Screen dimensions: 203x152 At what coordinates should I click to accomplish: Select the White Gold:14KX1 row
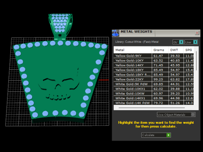click(x=154, y=98)
